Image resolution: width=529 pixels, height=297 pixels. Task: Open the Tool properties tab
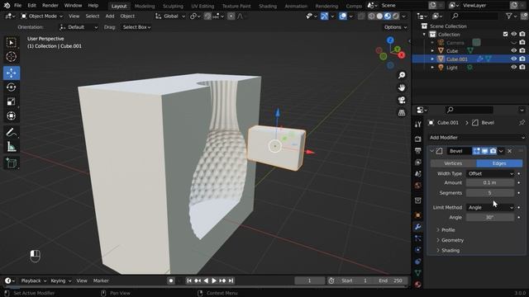(418, 124)
